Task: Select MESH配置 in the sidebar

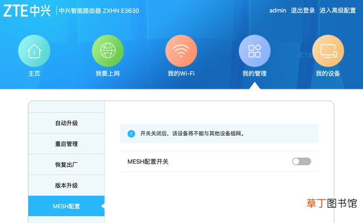Action: pyautogui.click(x=66, y=206)
